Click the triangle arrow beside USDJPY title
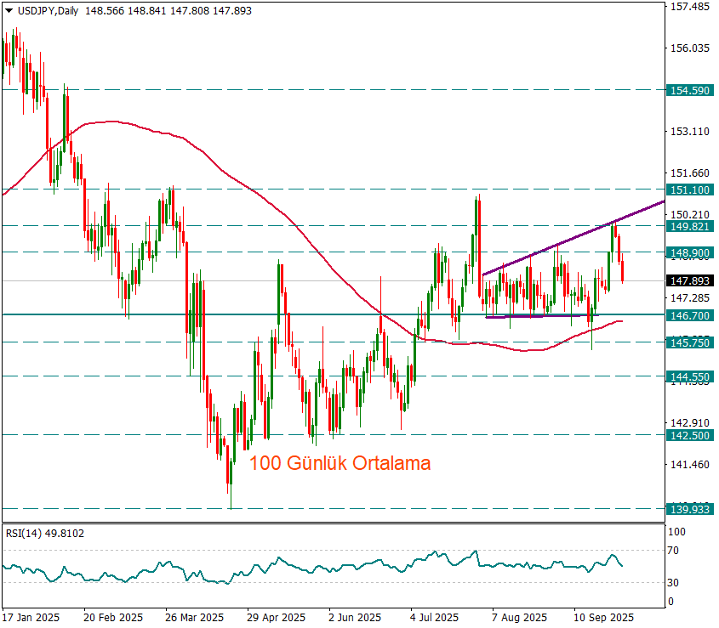 click(8, 8)
